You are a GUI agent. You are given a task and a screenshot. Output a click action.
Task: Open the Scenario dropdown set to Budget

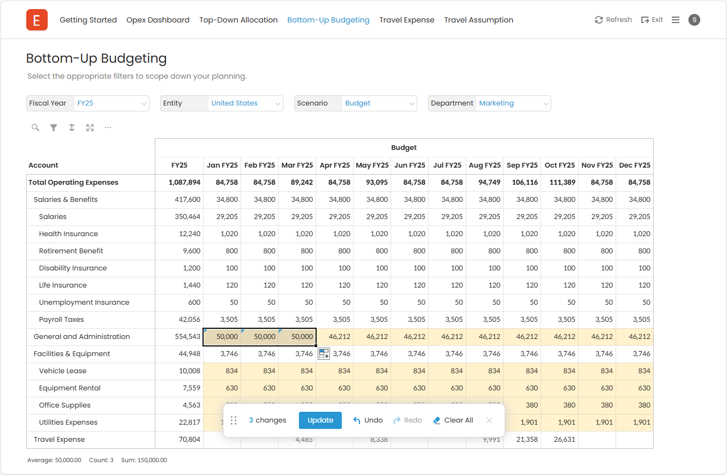coord(379,103)
